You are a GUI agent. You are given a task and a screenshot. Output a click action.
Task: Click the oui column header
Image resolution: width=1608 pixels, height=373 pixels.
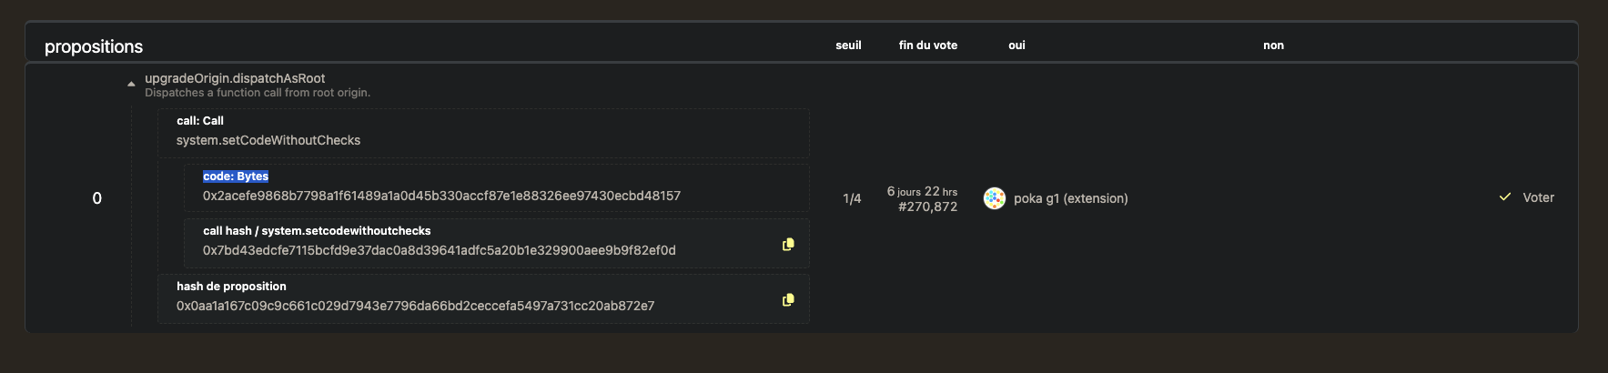pyautogui.click(x=1016, y=45)
